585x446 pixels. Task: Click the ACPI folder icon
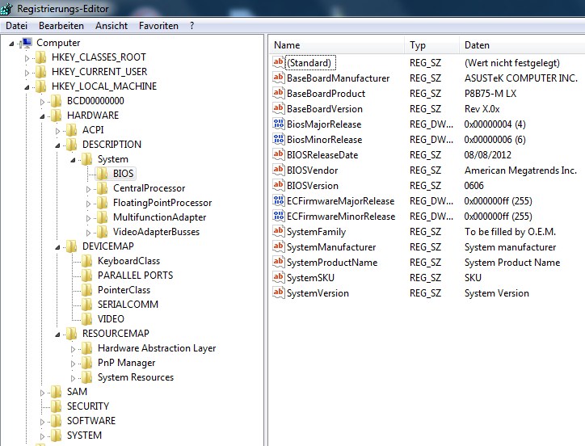pos(71,130)
